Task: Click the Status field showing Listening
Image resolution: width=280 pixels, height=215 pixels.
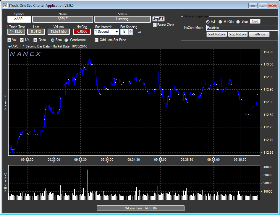Action: tap(122, 19)
